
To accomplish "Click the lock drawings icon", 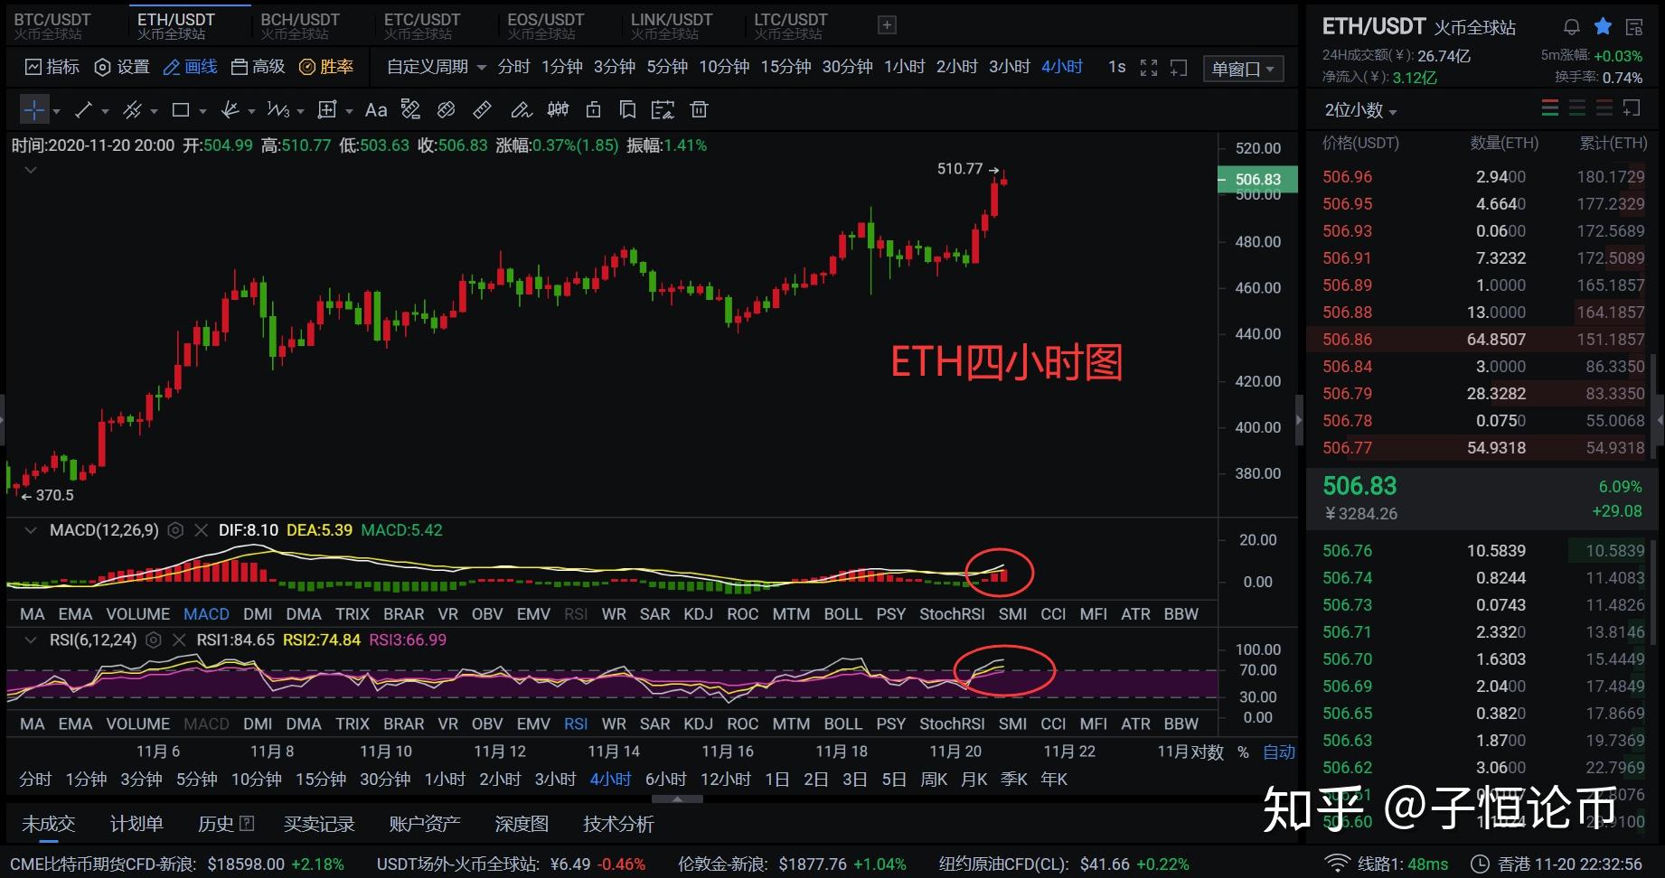I will pos(593,110).
